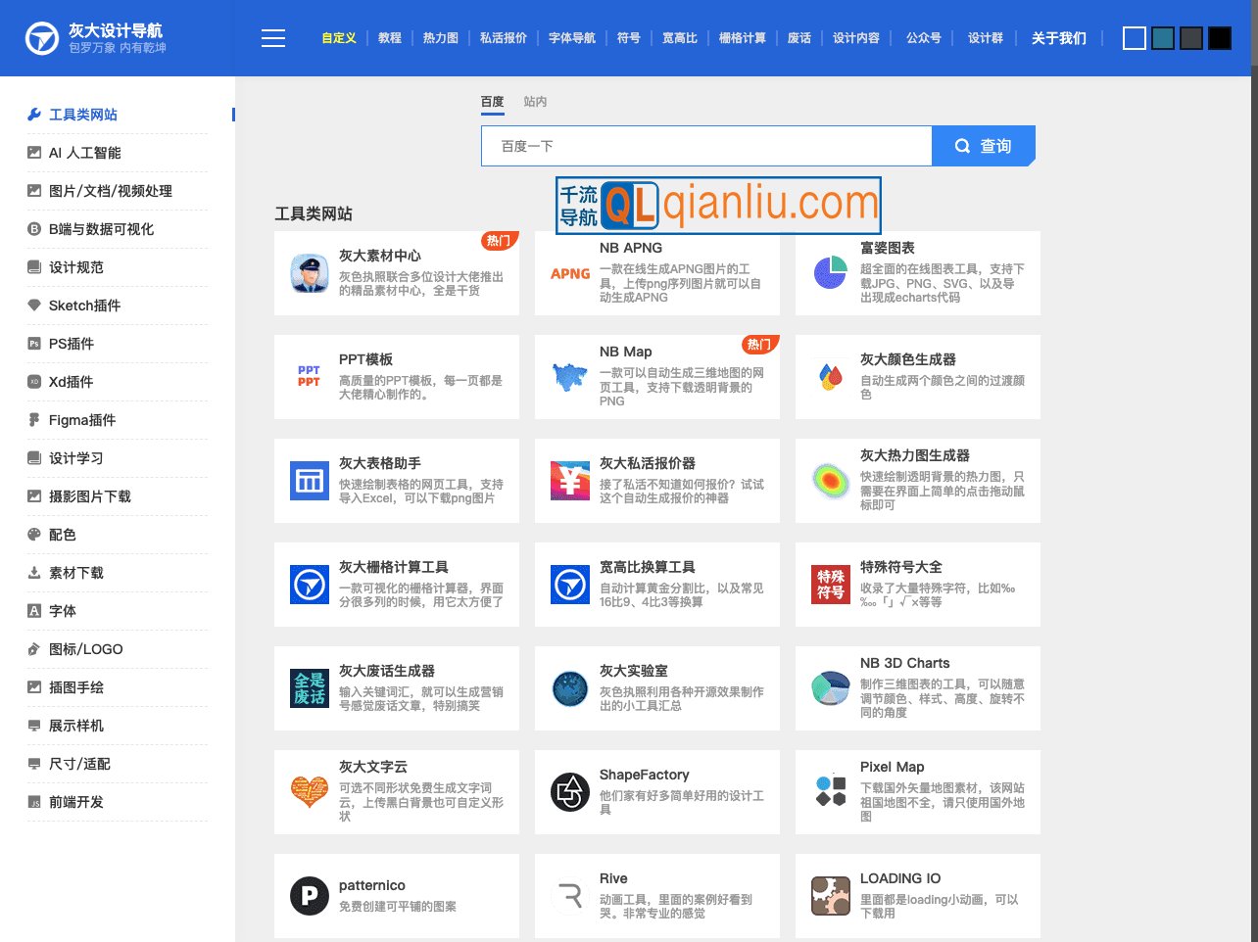Click the PS插件 sidebar icon
The image size is (1258, 942).
[33, 344]
